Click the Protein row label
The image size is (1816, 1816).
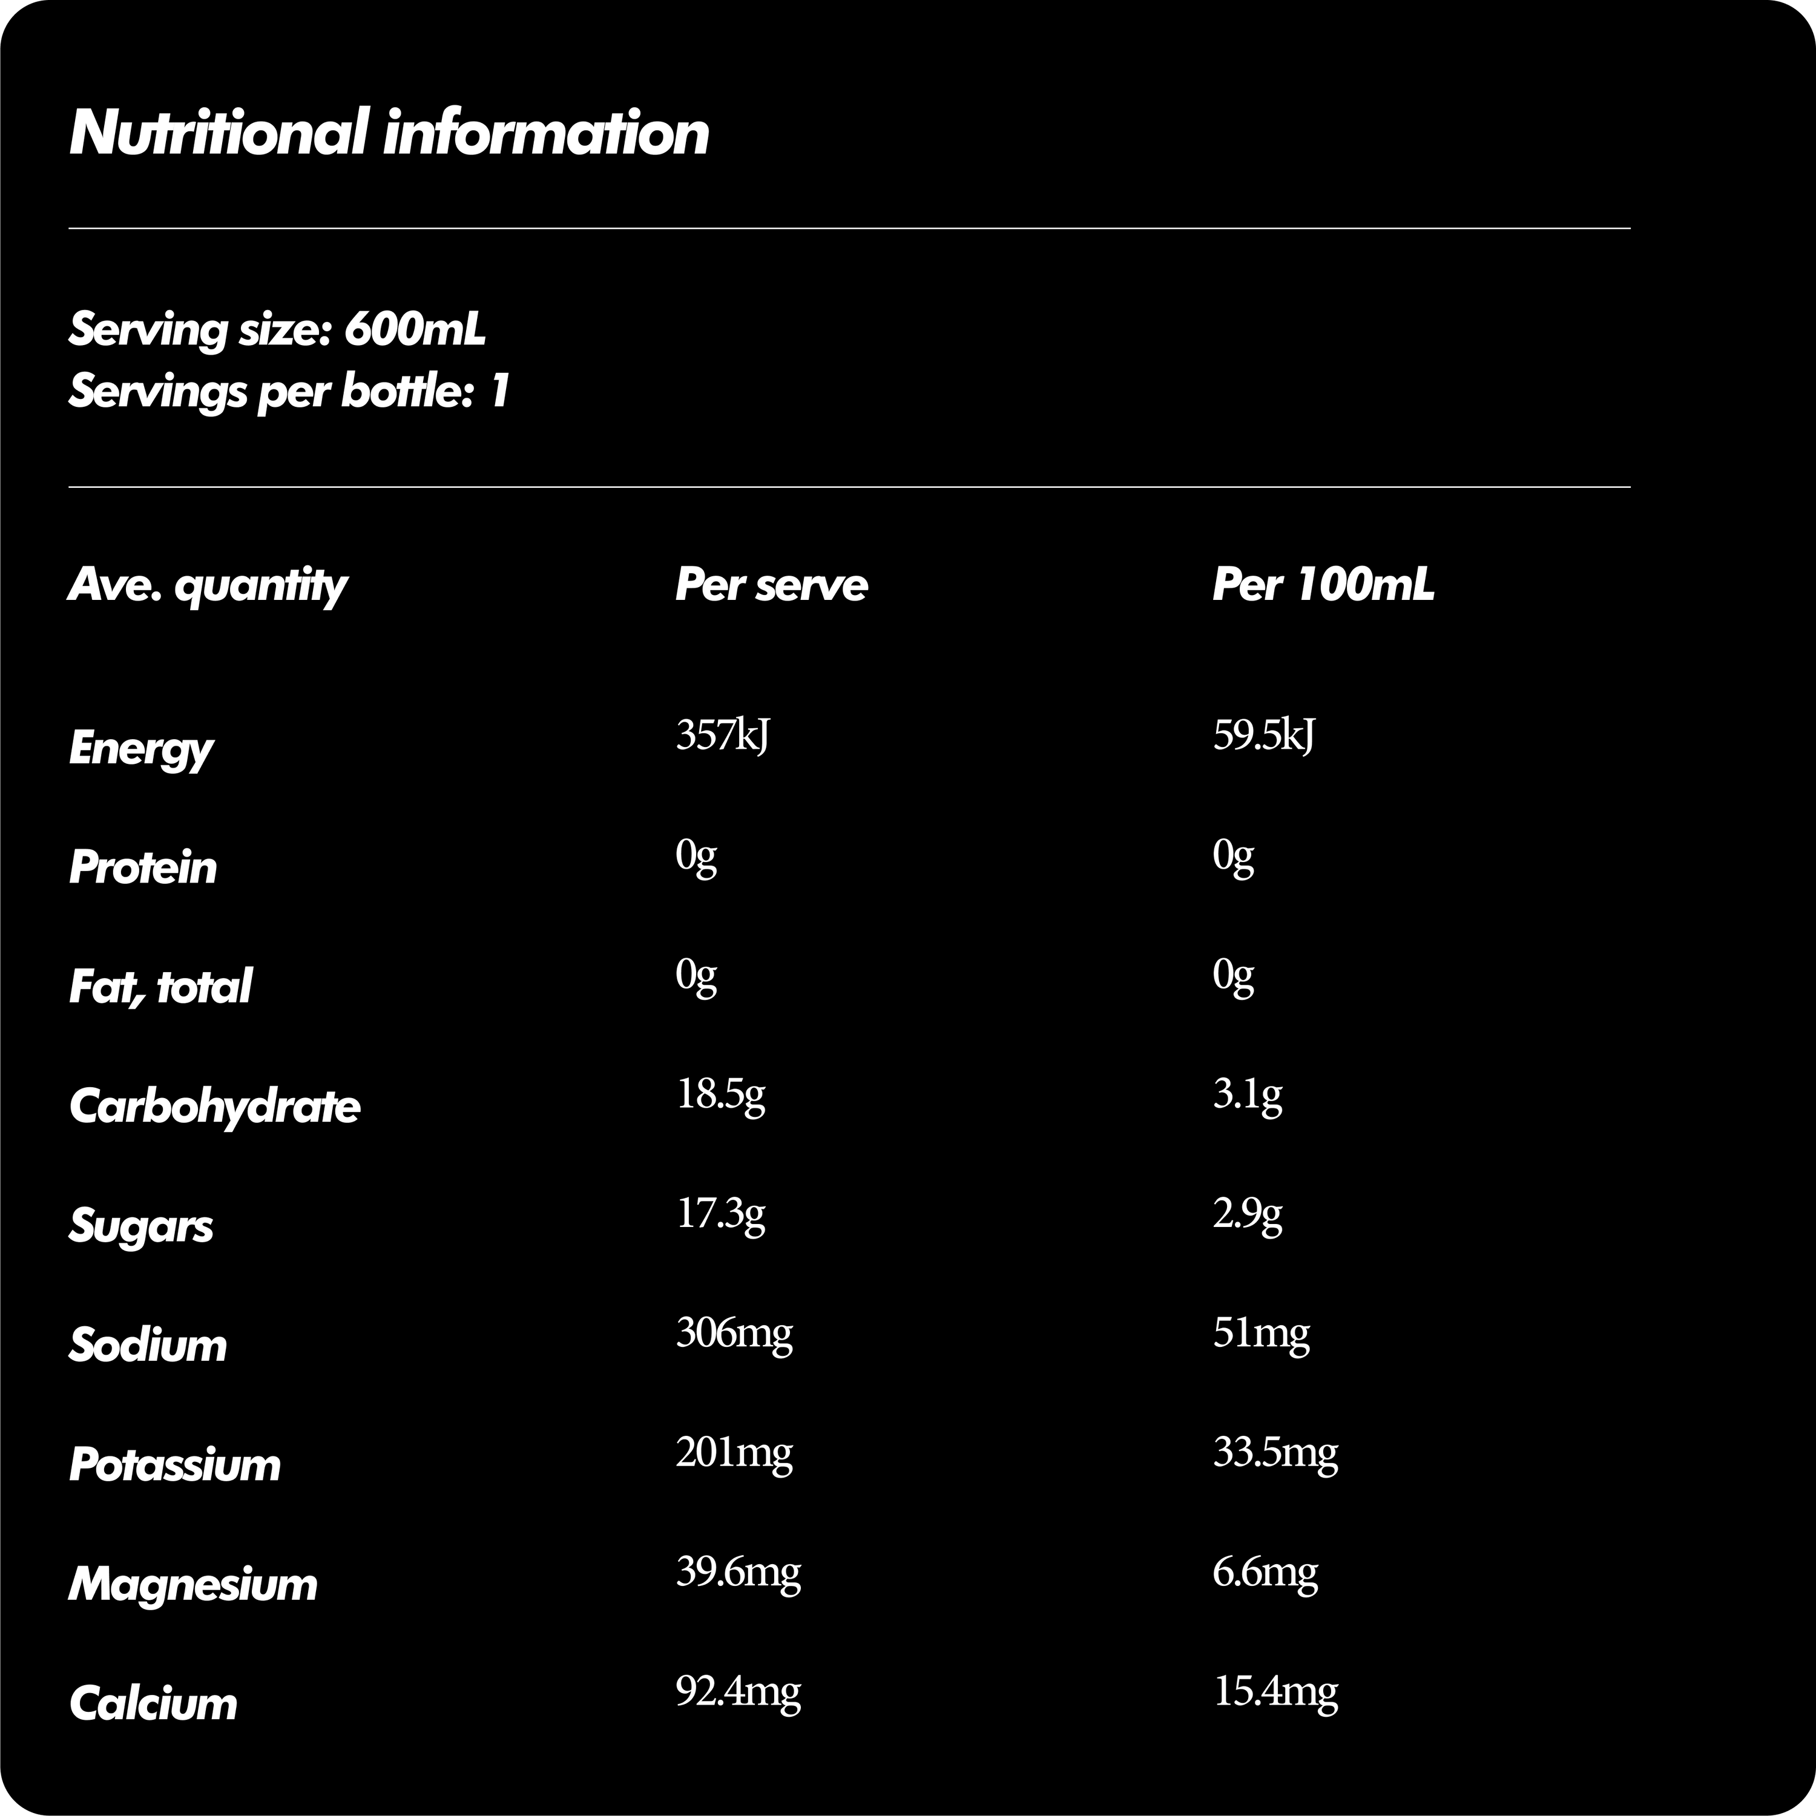click(x=143, y=867)
